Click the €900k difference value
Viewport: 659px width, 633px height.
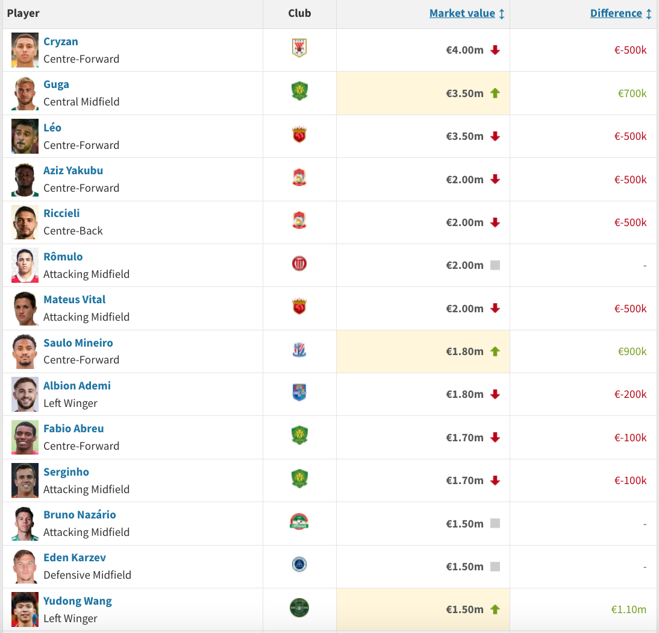pyautogui.click(x=632, y=351)
